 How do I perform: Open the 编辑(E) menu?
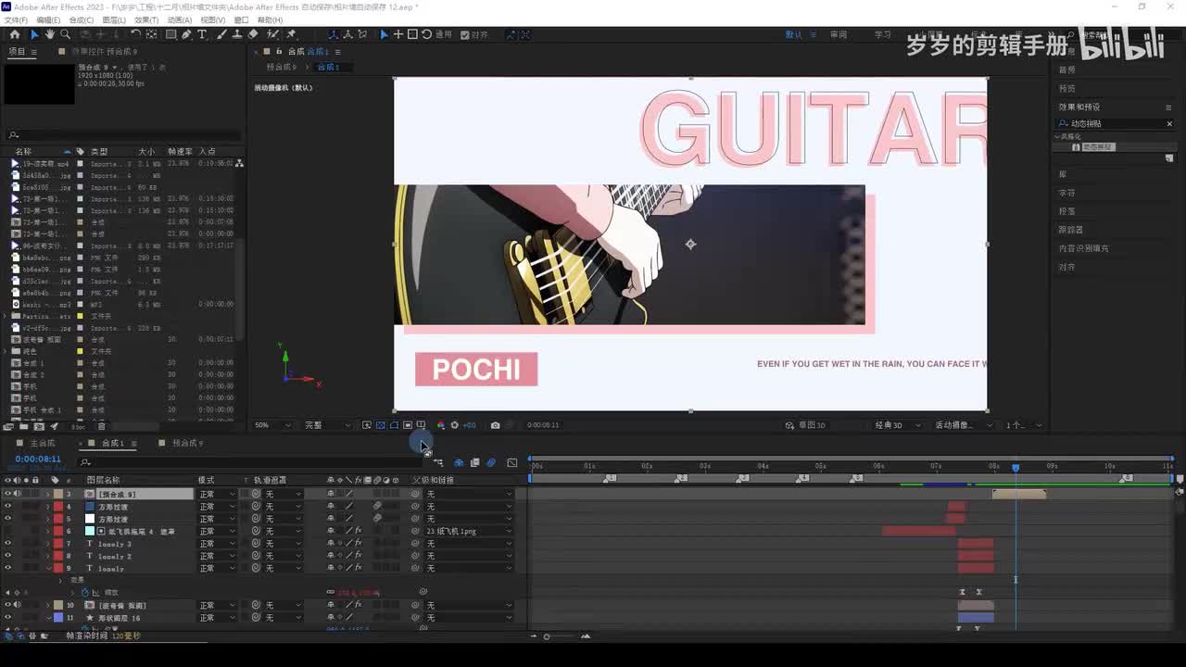tap(48, 19)
